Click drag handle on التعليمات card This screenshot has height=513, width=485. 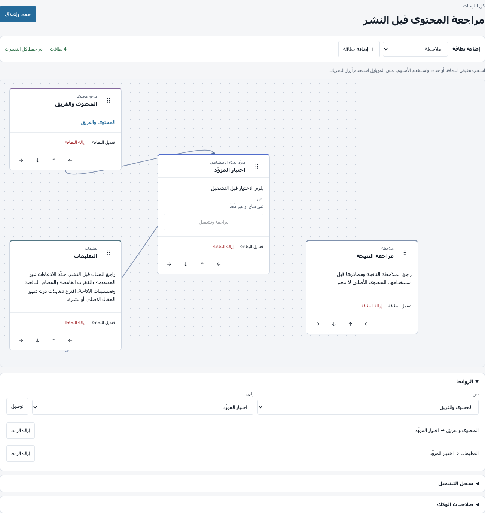[109, 252]
